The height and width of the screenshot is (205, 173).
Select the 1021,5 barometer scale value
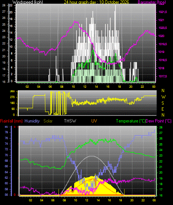pos(163,12)
